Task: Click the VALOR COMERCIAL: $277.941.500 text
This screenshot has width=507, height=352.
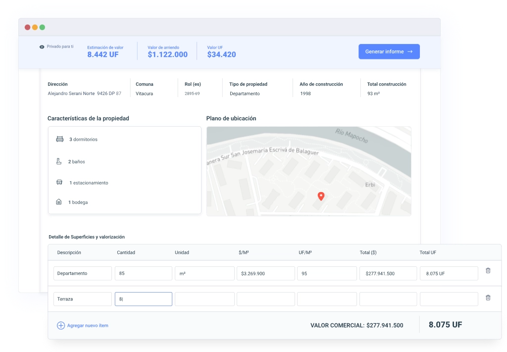Action: pos(356,325)
